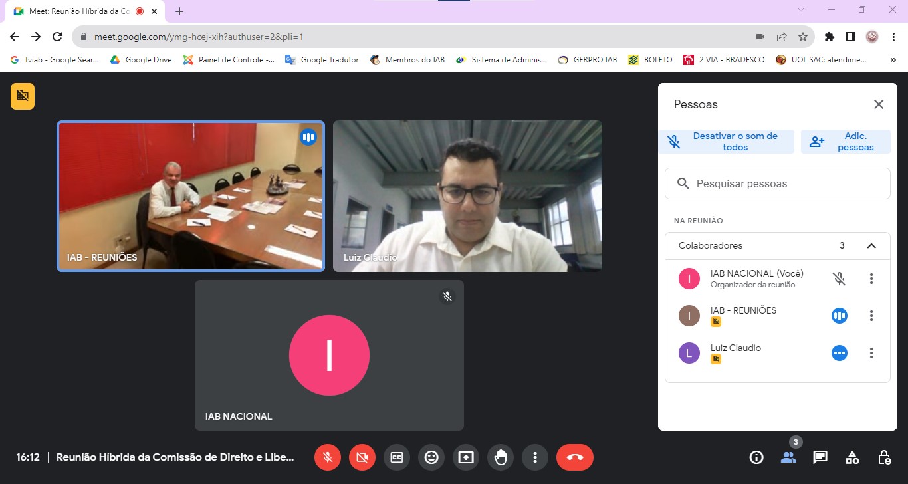The image size is (908, 484).
Task: Open the activities shapes icon
Action: click(852, 457)
